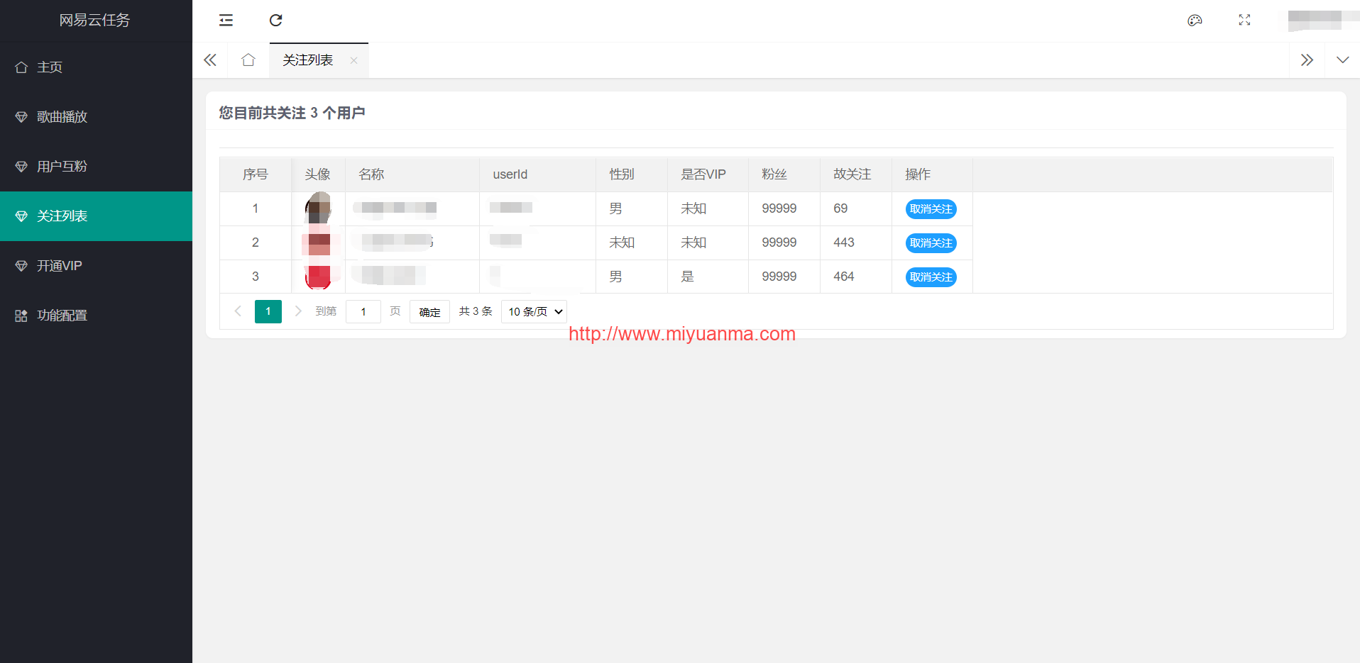Screen dimensions: 1360x663
Task: Open the theme palette icon
Action: tap(1195, 21)
